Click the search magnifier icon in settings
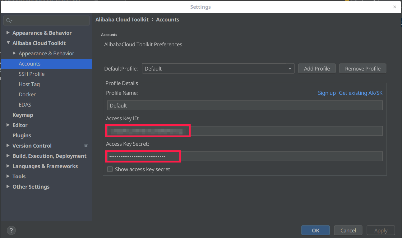This screenshot has height=238, width=402. [9, 21]
